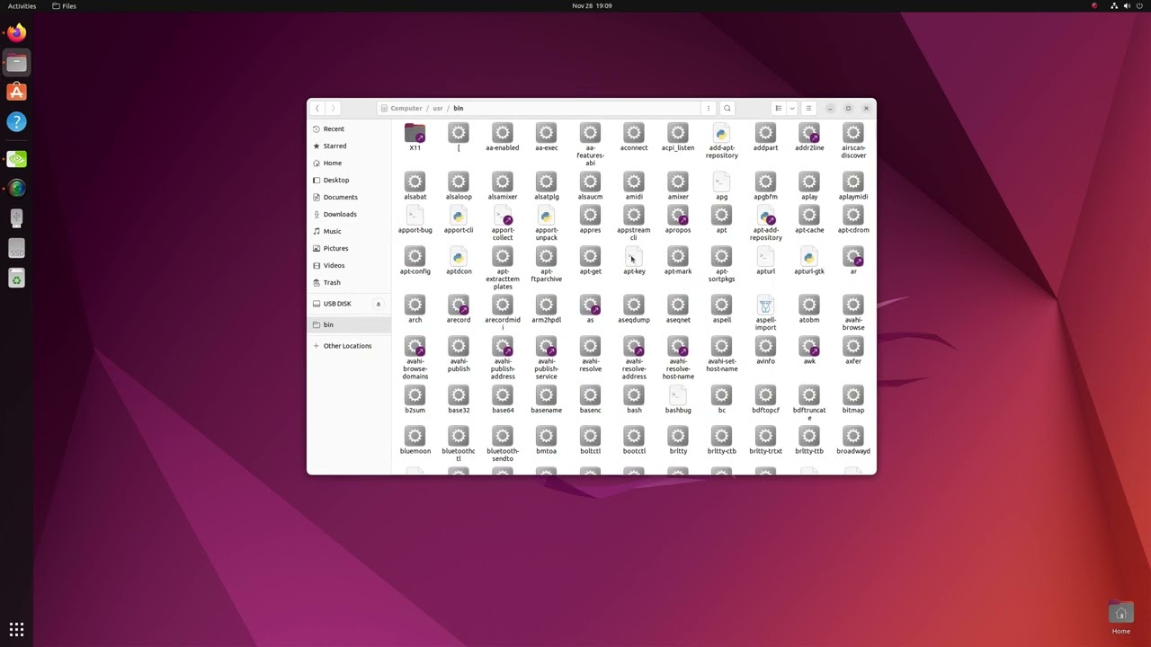This screenshot has height=647, width=1151.
Task: Select the bootctl file
Action: click(634, 440)
